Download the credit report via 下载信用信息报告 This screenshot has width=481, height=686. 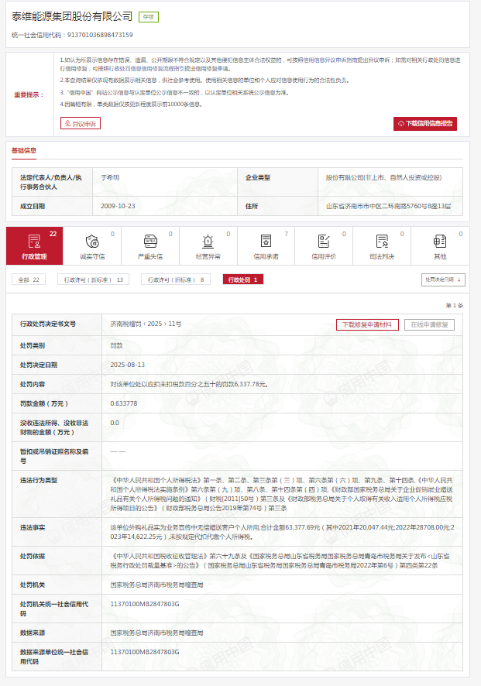pos(425,124)
